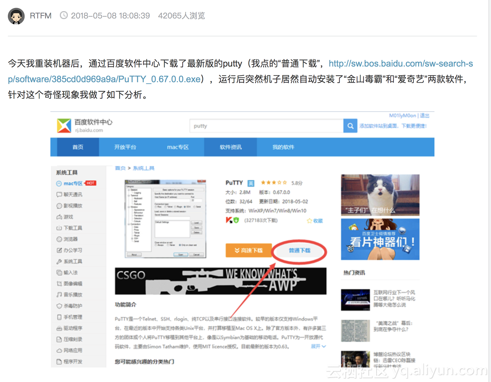The width and height of the screenshot is (491, 382).
Task: Open the 开放平台 navigation tab
Action: click(125, 147)
